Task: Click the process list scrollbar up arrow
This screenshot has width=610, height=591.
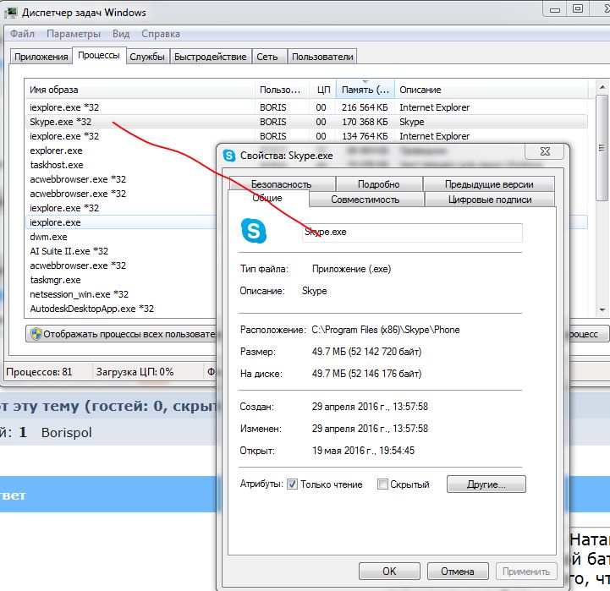Action: (602, 87)
